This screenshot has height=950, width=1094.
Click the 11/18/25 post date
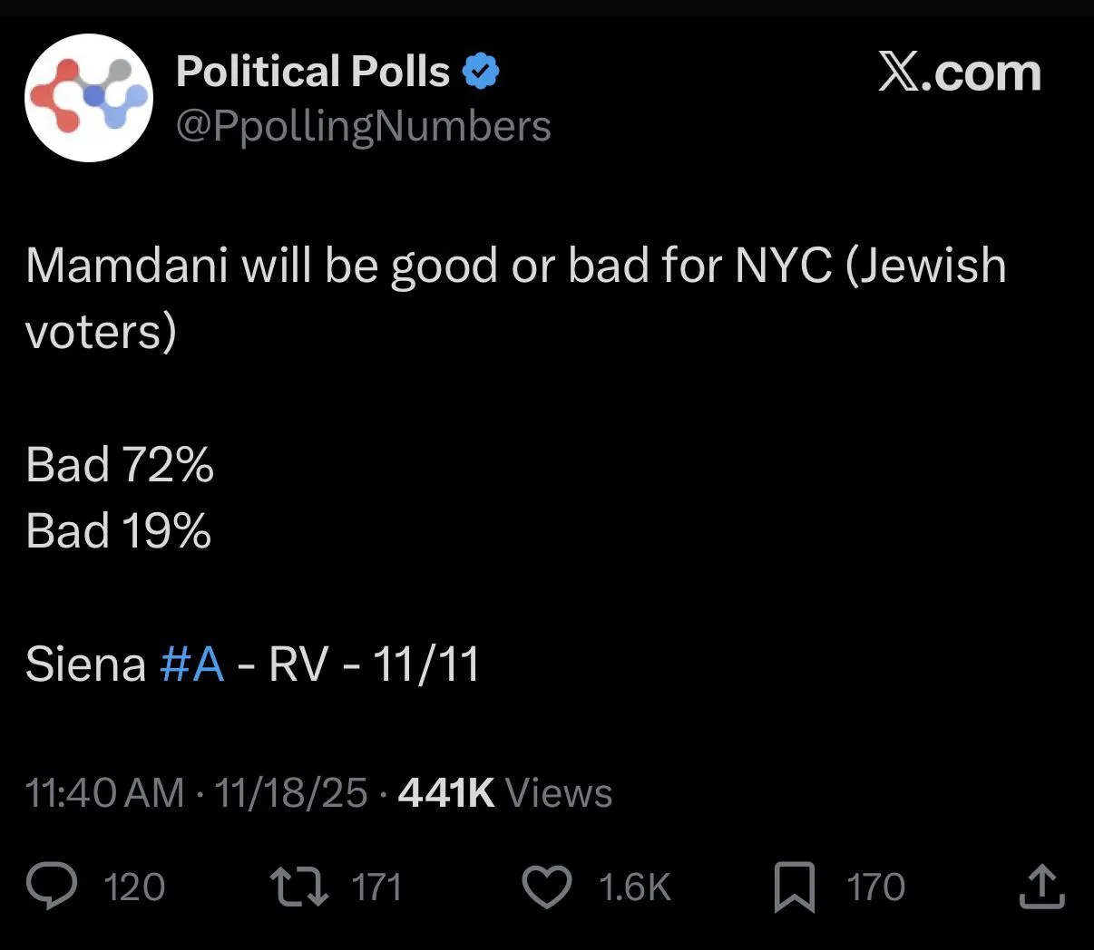(291, 793)
